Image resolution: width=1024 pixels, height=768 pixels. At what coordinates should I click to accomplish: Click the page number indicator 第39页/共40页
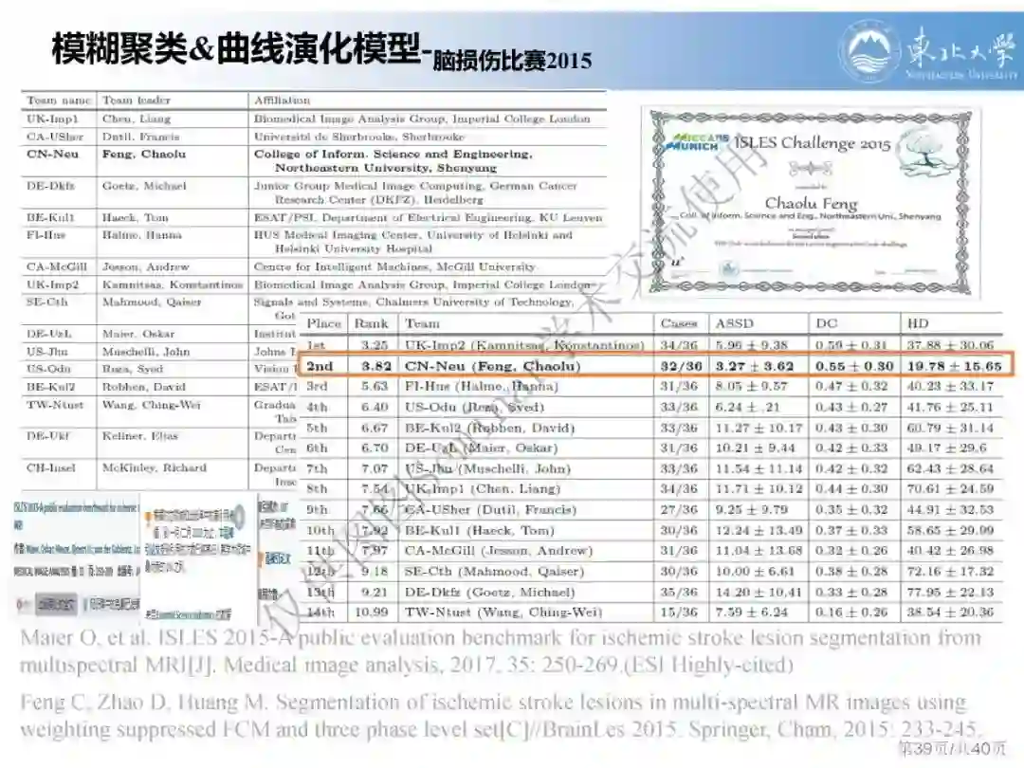click(x=952, y=749)
